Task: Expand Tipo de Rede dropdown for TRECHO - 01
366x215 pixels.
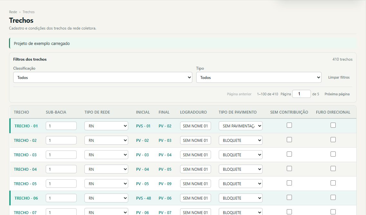Action: (106, 126)
